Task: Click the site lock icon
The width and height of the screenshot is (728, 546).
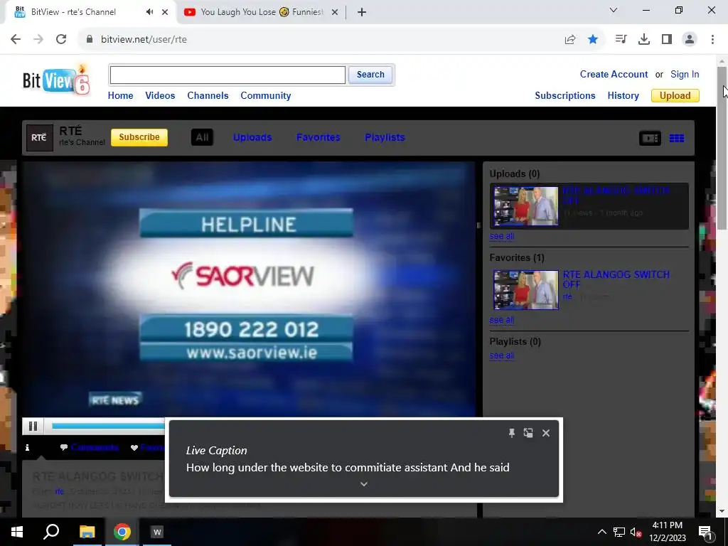Action: pyautogui.click(x=90, y=39)
